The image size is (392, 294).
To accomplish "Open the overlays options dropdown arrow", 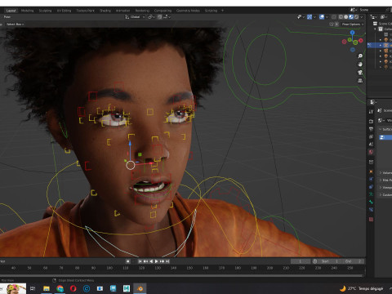I will (327, 17).
